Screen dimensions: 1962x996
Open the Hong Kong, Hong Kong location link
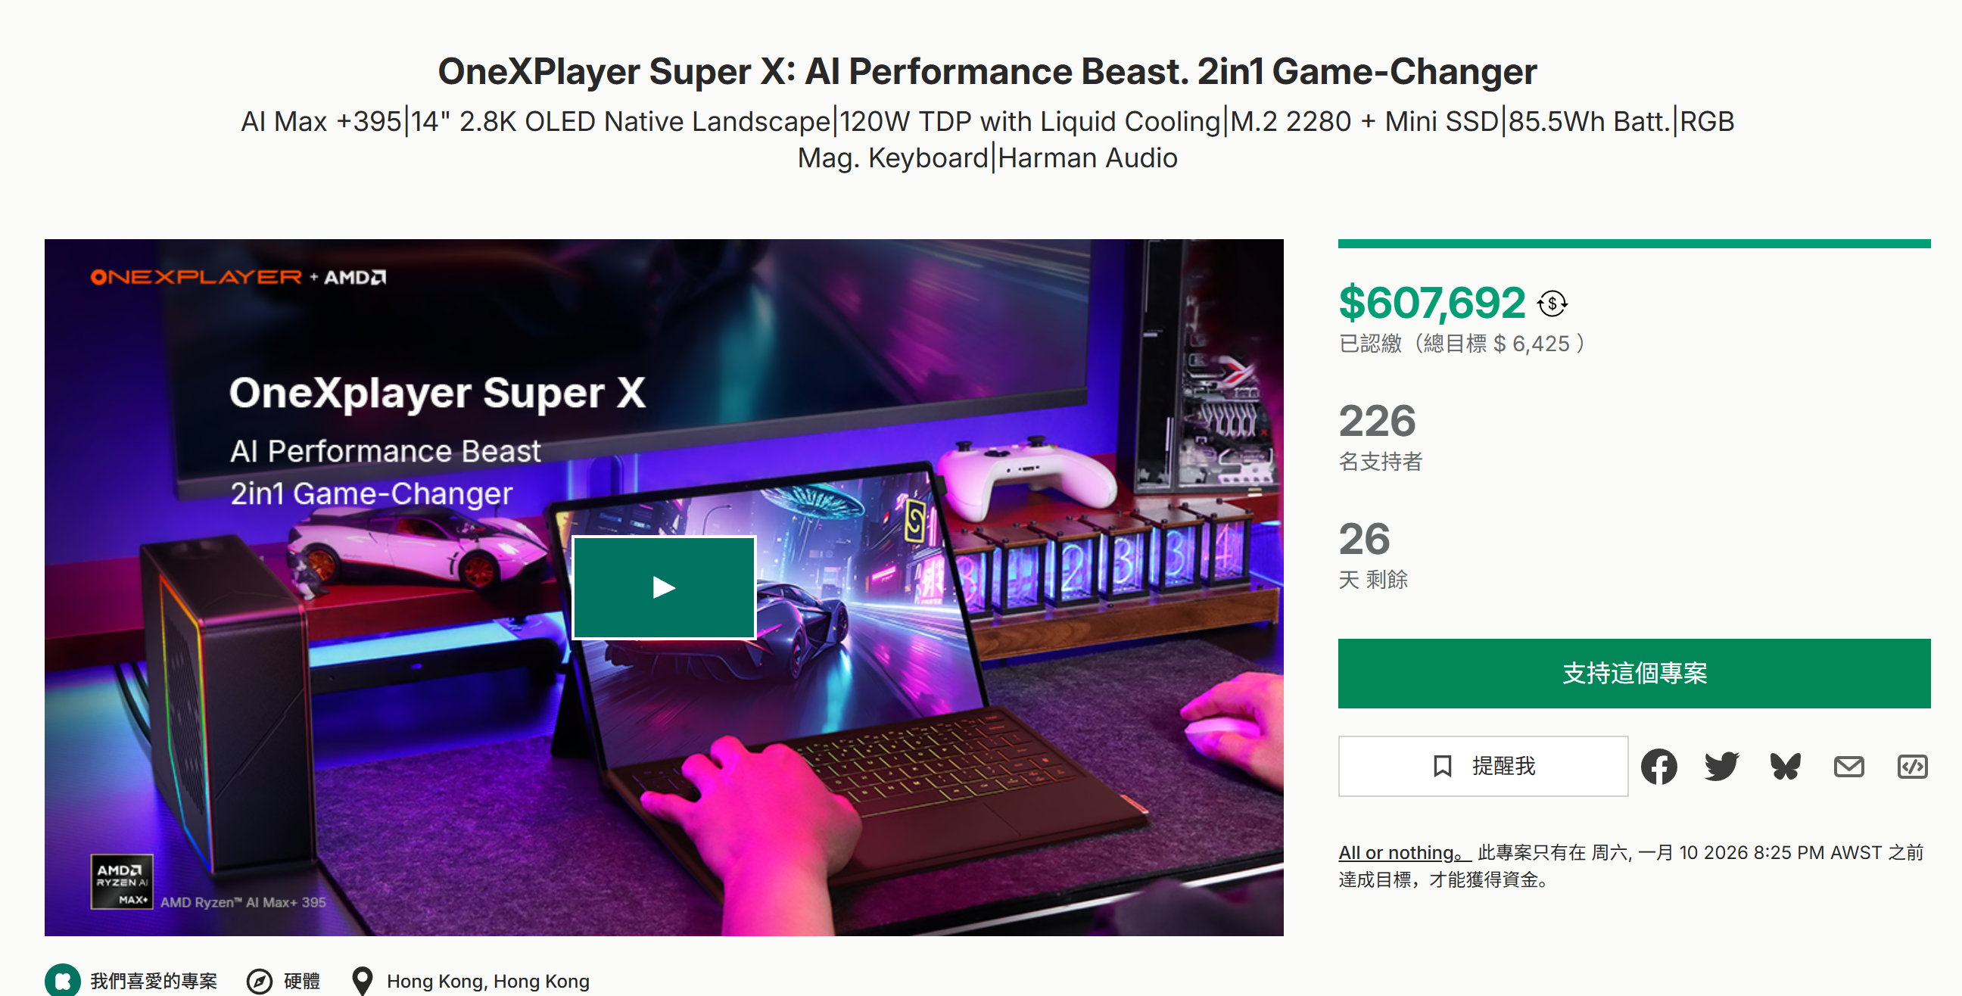[488, 981]
